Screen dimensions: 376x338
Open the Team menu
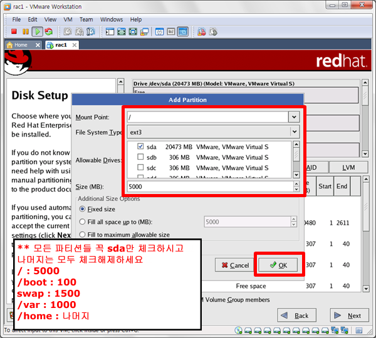(86, 19)
